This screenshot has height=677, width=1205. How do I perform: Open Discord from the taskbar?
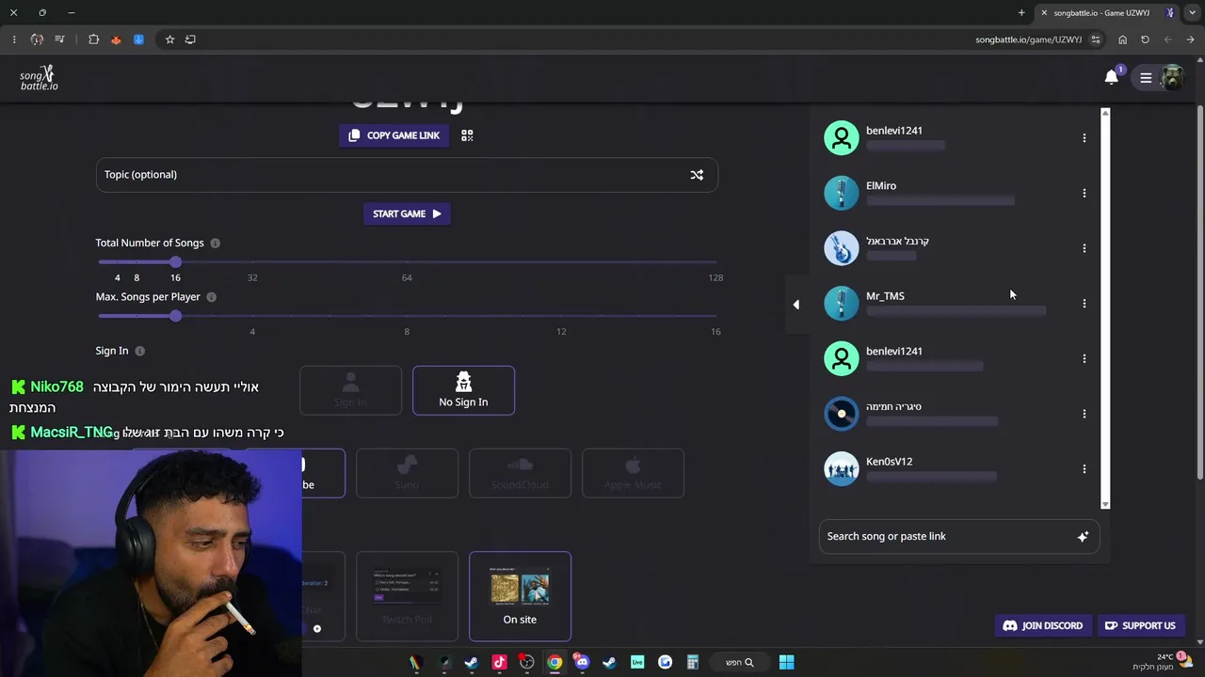582,662
